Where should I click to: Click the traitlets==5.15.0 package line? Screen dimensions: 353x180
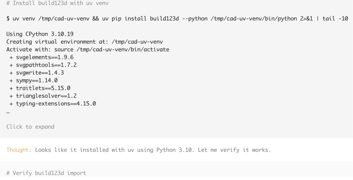click(40, 88)
